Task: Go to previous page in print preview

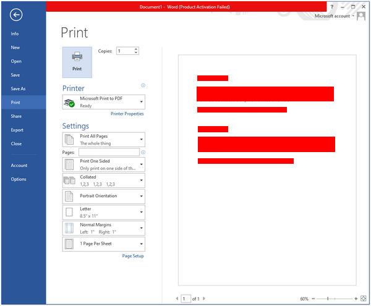Action: tap(177, 299)
